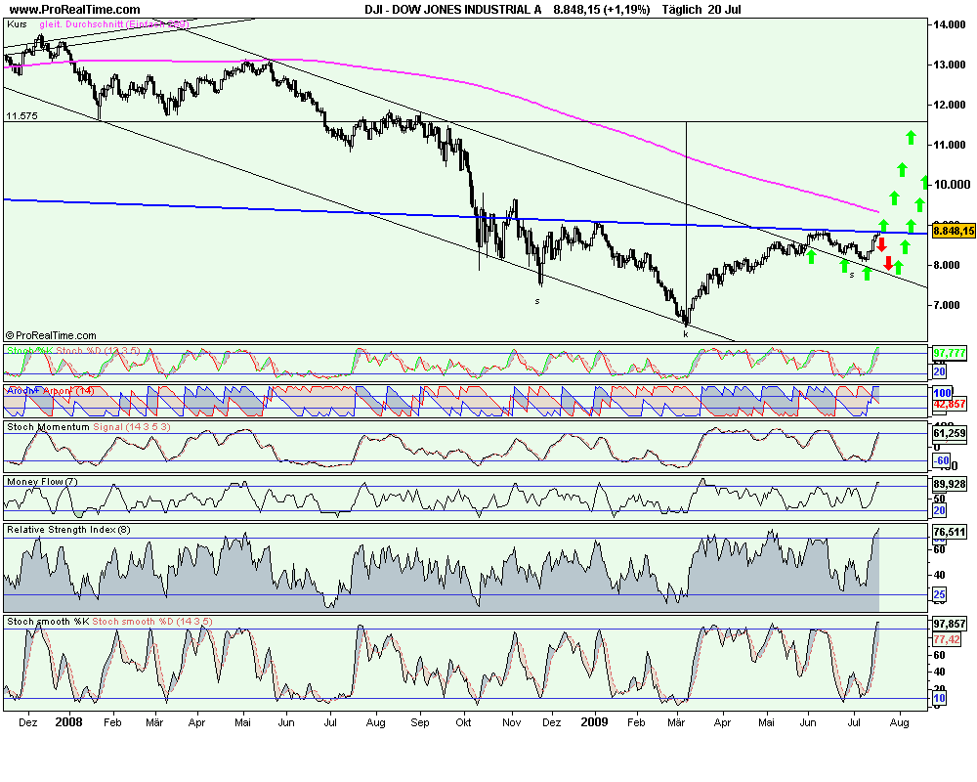Click the Feb label right after 2009
977x782 pixels.
[636, 722]
